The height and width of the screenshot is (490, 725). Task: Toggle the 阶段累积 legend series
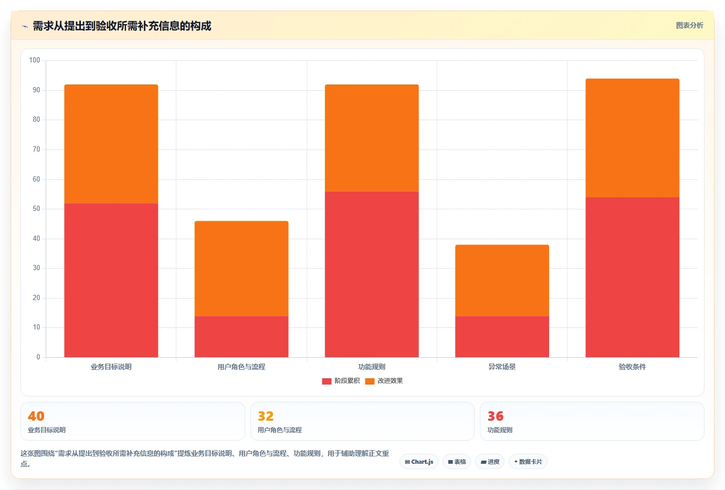pyautogui.click(x=341, y=381)
